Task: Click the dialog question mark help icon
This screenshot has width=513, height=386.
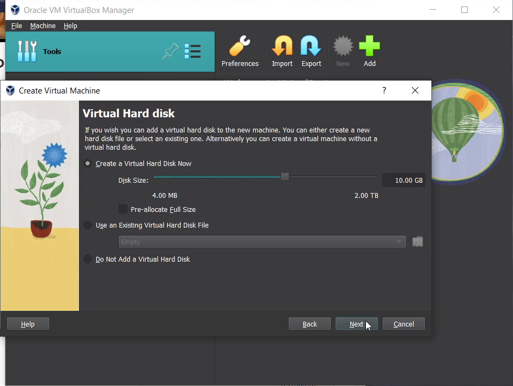Action: 384,91
